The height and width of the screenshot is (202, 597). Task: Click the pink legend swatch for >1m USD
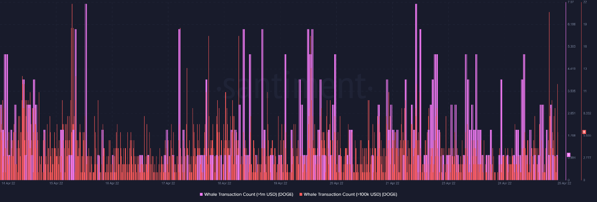pos(201,194)
